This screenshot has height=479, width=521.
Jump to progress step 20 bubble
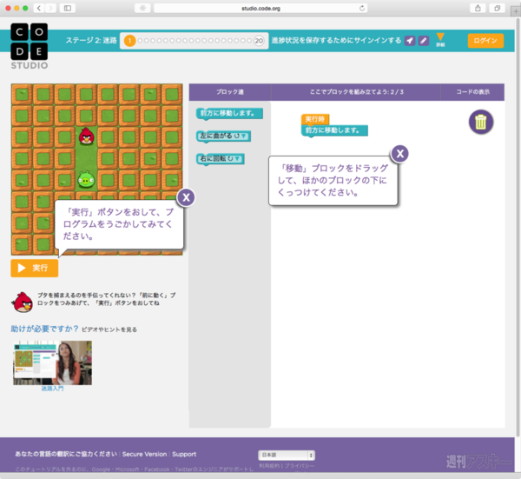coord(259,41)
